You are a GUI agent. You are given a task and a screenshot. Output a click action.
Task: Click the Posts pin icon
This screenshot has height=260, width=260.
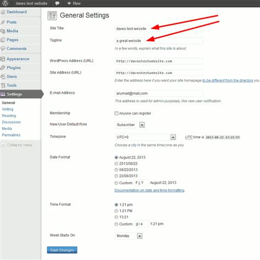(x=3, y=22)
